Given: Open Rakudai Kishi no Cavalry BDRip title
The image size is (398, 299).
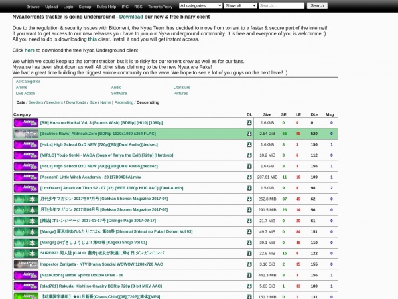Looking at the screenshot, I should [101, 286].
